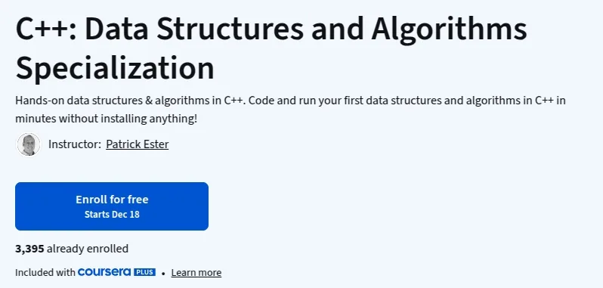Open the Learn more link
This screenshot has height=288, width=603.
coord(196,273)
